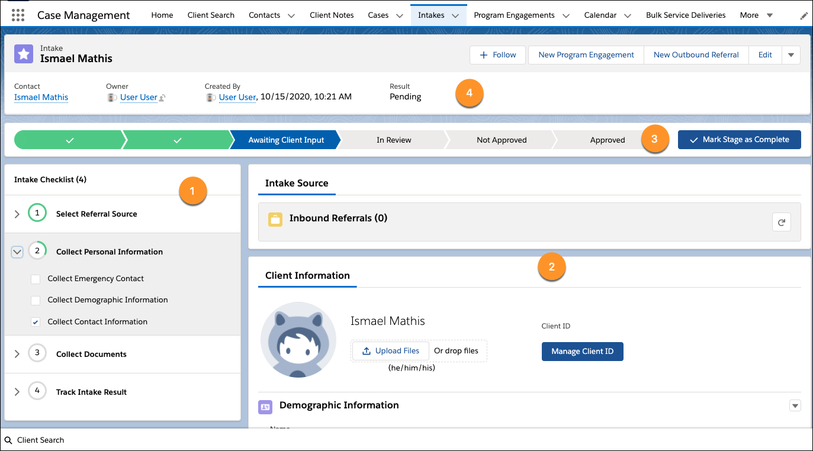Click the Inbound Referrals briefcase icon
The height and width of the screenshot is (451, 813).
point(275,219)
